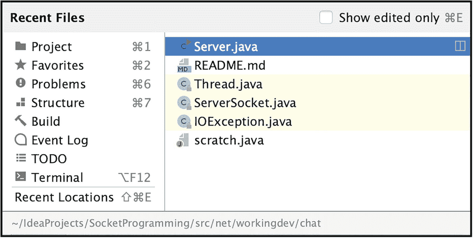Click the file path in the footer
Viewport: 473px width, 238px height.
click(166, 223)
